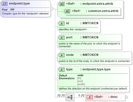Viewport: 133px width, 102px height.
Task: Click the [1]..[1] cardinality label
Action: 61,95
